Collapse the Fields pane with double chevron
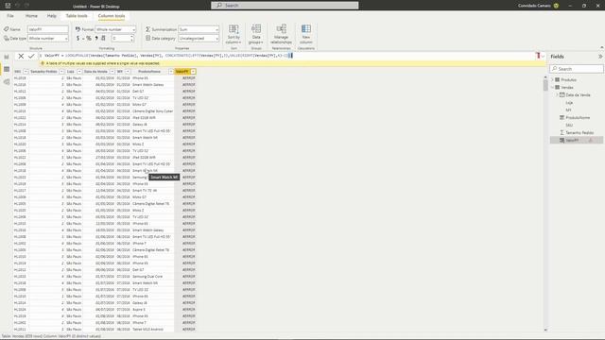 [600, 57]
